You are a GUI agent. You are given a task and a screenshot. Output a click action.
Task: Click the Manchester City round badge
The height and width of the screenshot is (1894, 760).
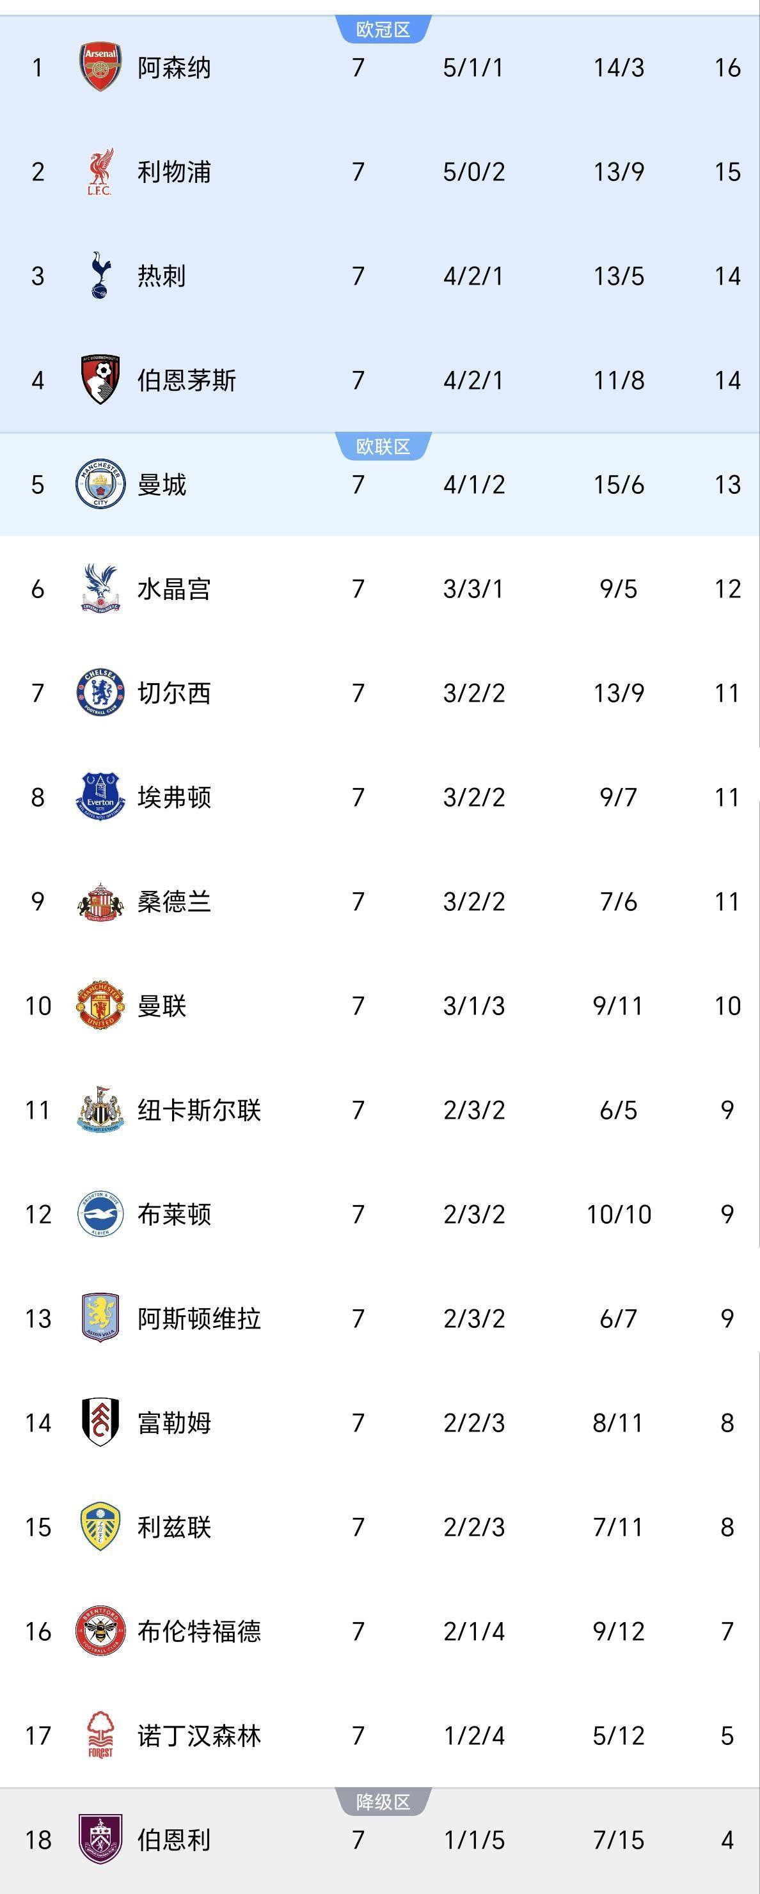click(x=100, y=484)
